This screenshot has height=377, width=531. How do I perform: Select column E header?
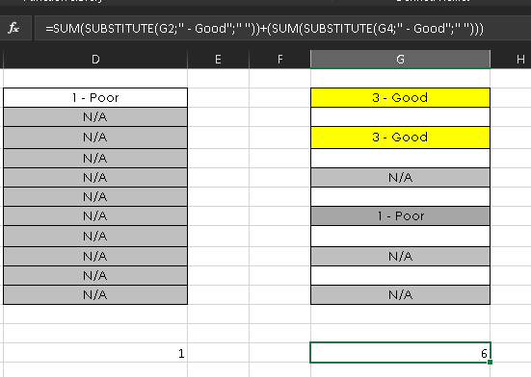[218, 60]
